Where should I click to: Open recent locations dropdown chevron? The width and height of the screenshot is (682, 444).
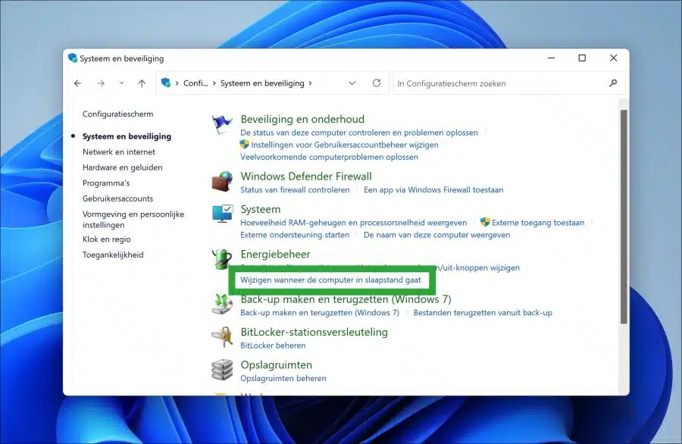[121, 83]
